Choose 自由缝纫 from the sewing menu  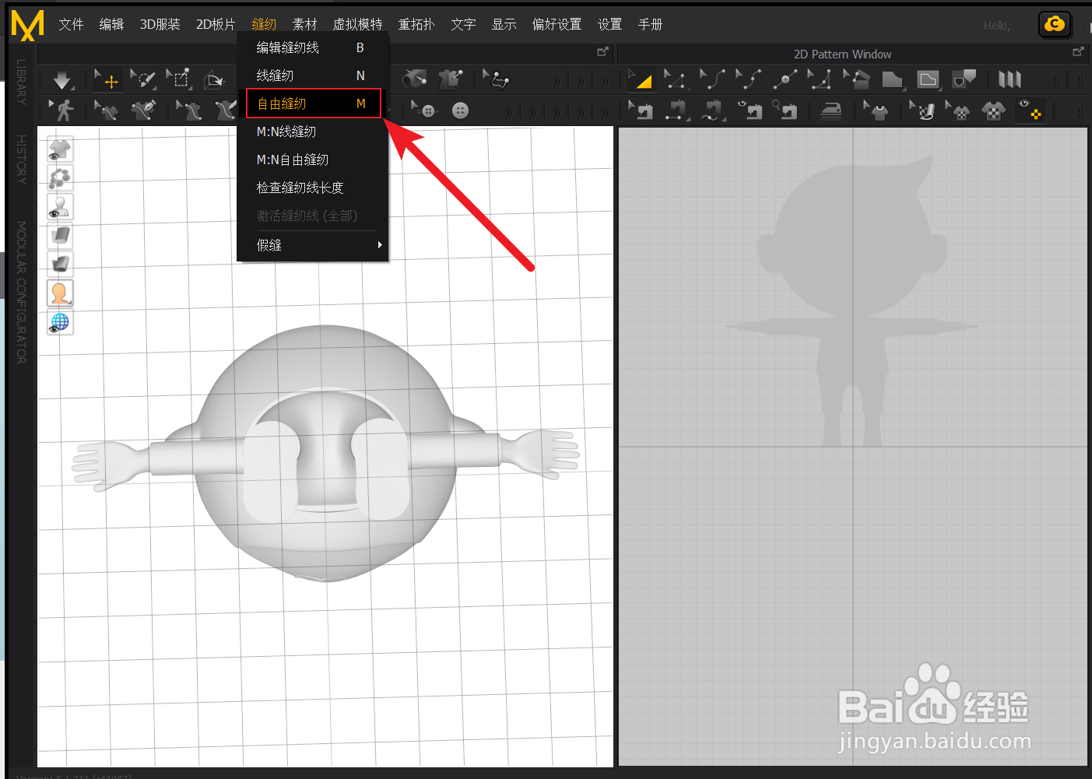(x=313, y=104)
